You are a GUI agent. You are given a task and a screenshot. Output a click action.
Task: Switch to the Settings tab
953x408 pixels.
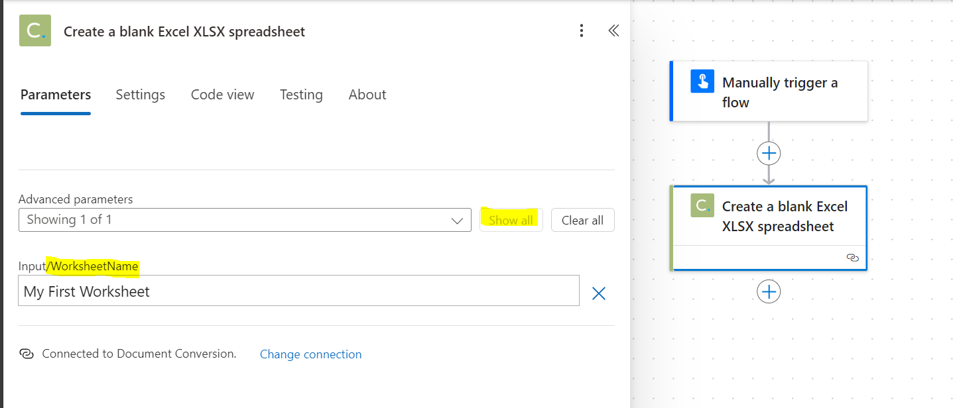141,95
